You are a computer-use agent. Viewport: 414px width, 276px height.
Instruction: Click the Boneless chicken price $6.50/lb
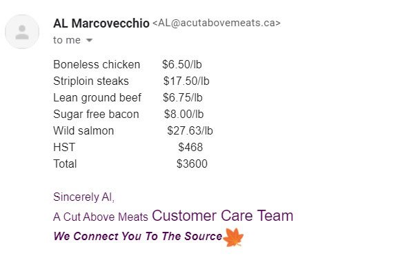182,65
